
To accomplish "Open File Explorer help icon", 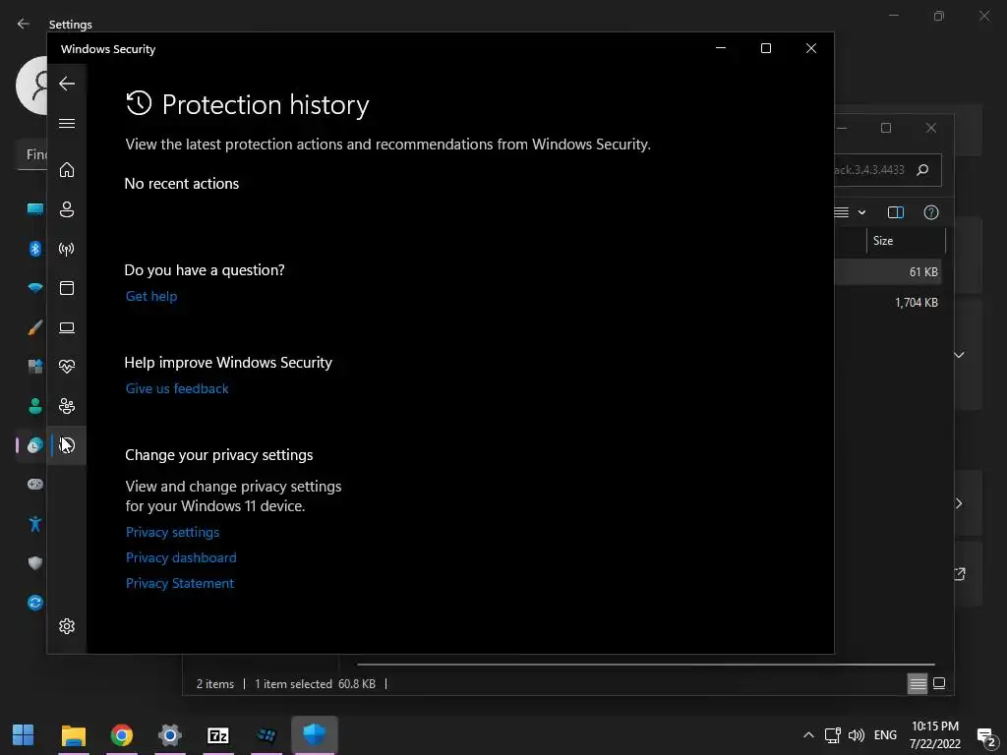I will [x=930, y=212].
